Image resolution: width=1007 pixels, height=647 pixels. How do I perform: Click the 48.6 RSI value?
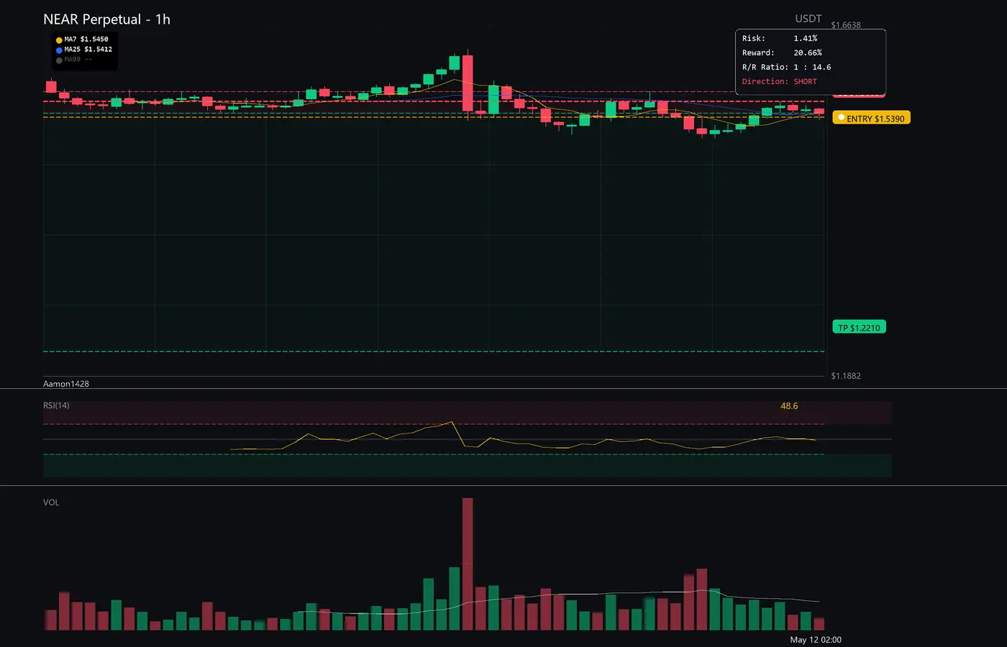coord(789,406)
